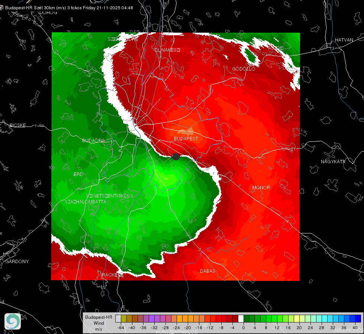
Task: Pick the bright yellow swatch in the wind legend
Action: pyautogui.click(x=297, y=319)
